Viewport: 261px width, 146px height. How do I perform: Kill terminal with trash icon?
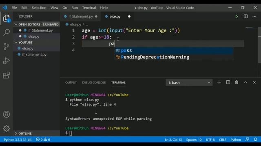tap(237, 82)
